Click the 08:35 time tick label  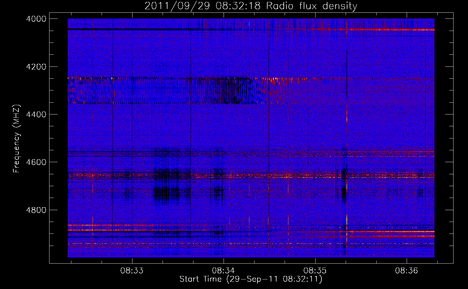click(315, 271)
